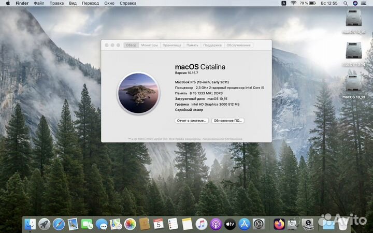Viewport: 373px width, 233px height.
Task: Open System Preferences gear icon
Action: pos(259,224)
